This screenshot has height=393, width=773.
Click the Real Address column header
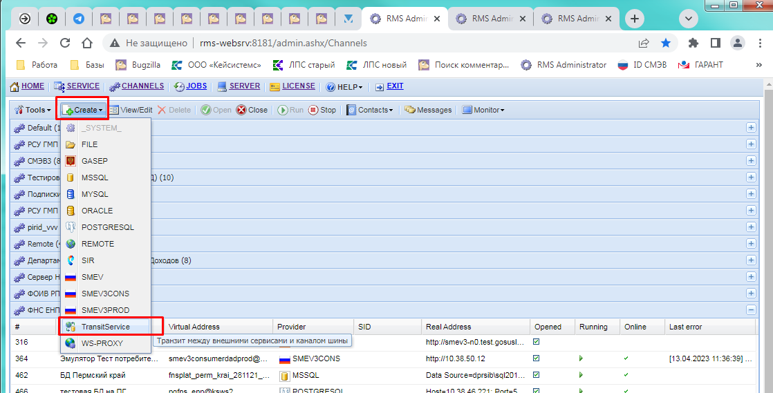pyautogui.click(x=476, y=327)
